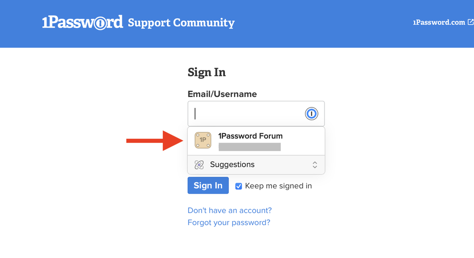Screen dimensions: 474x258
Task: Click the tan 1P forum item icon
Action: [x=203, y=140]
